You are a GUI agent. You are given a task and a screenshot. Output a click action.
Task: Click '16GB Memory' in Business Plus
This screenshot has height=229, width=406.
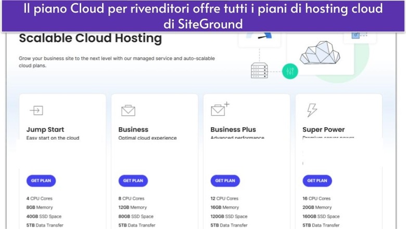coord(225,207)
